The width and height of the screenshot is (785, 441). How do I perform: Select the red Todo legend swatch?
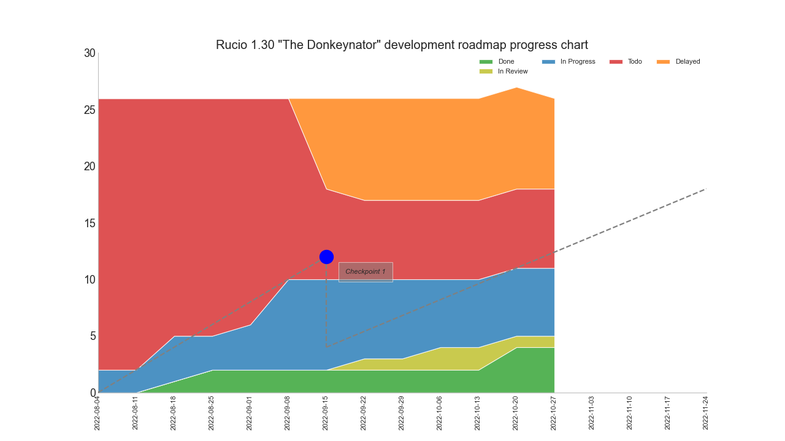[616, 62]
